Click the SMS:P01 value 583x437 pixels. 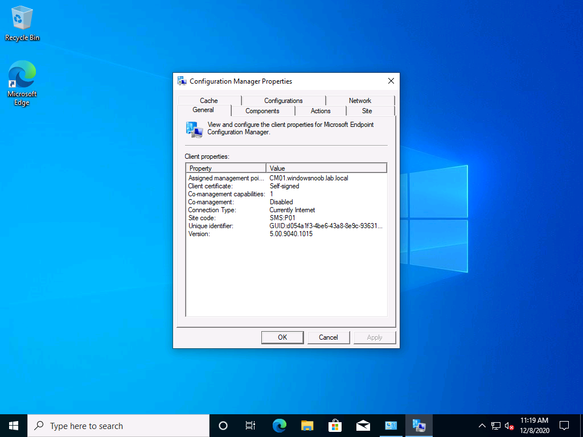tap(282, 218)
